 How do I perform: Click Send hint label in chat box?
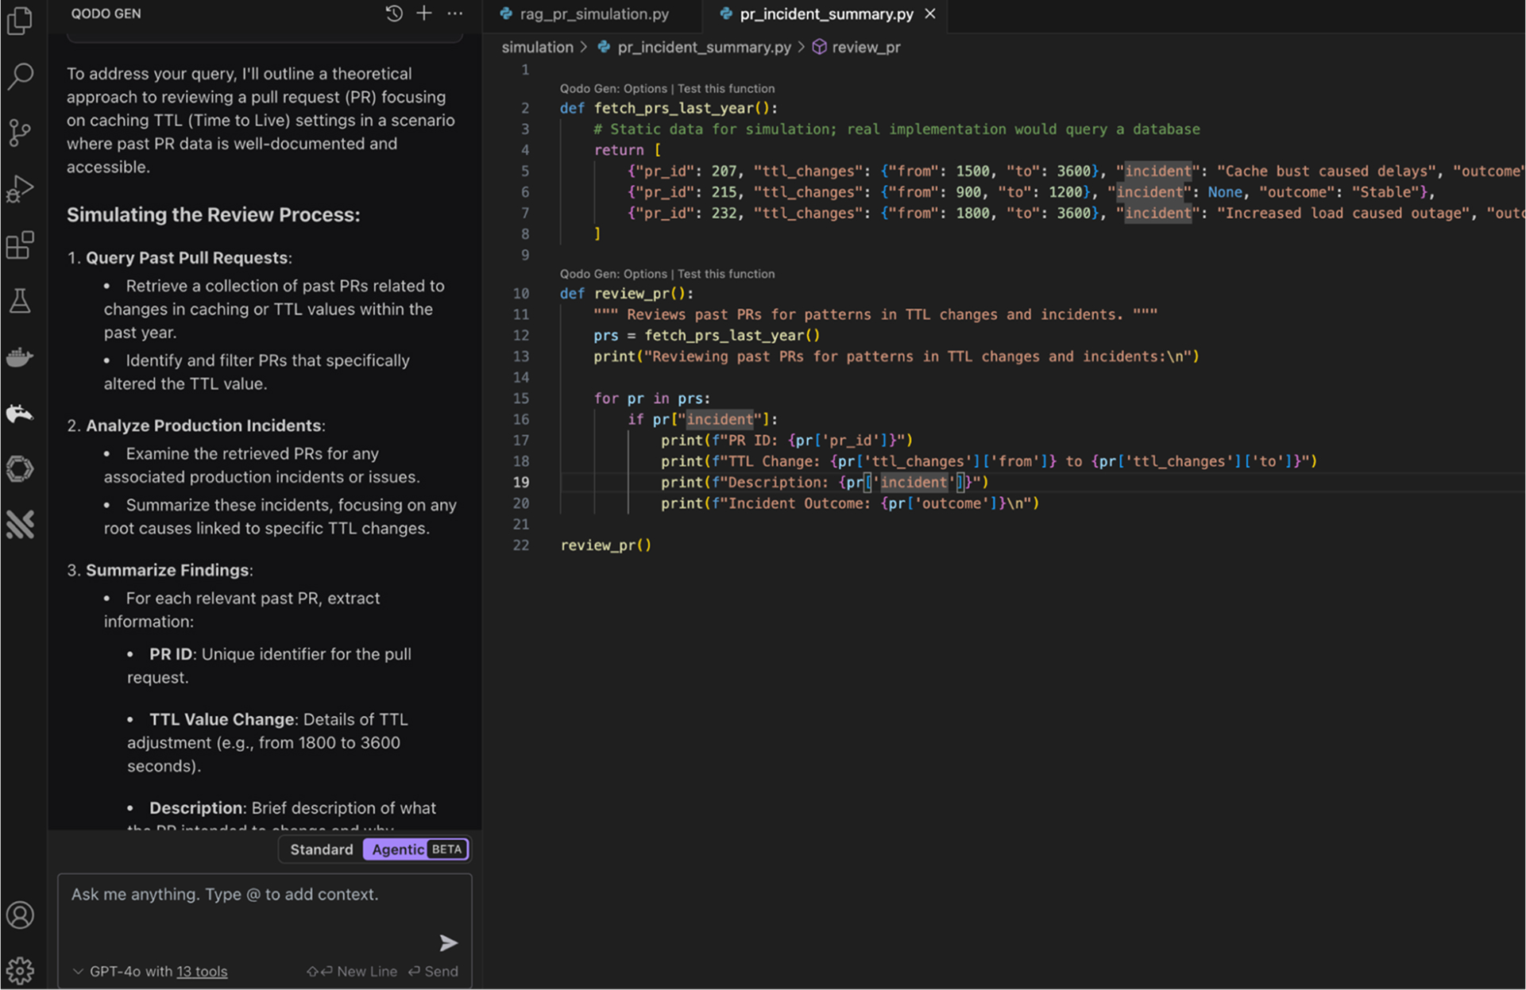[433, 972]
